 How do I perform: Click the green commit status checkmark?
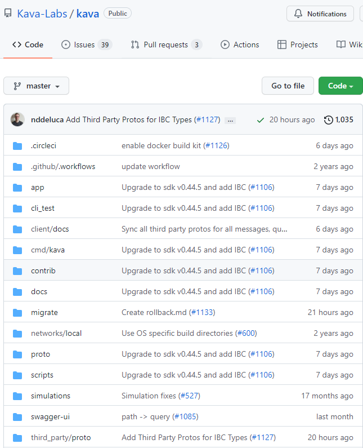click(x=260, y=120)
